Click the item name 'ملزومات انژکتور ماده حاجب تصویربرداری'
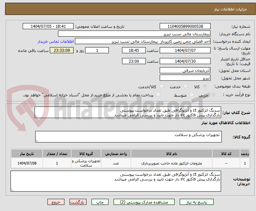Viewport: 256px width, 211px height. [x=172, y=163]
